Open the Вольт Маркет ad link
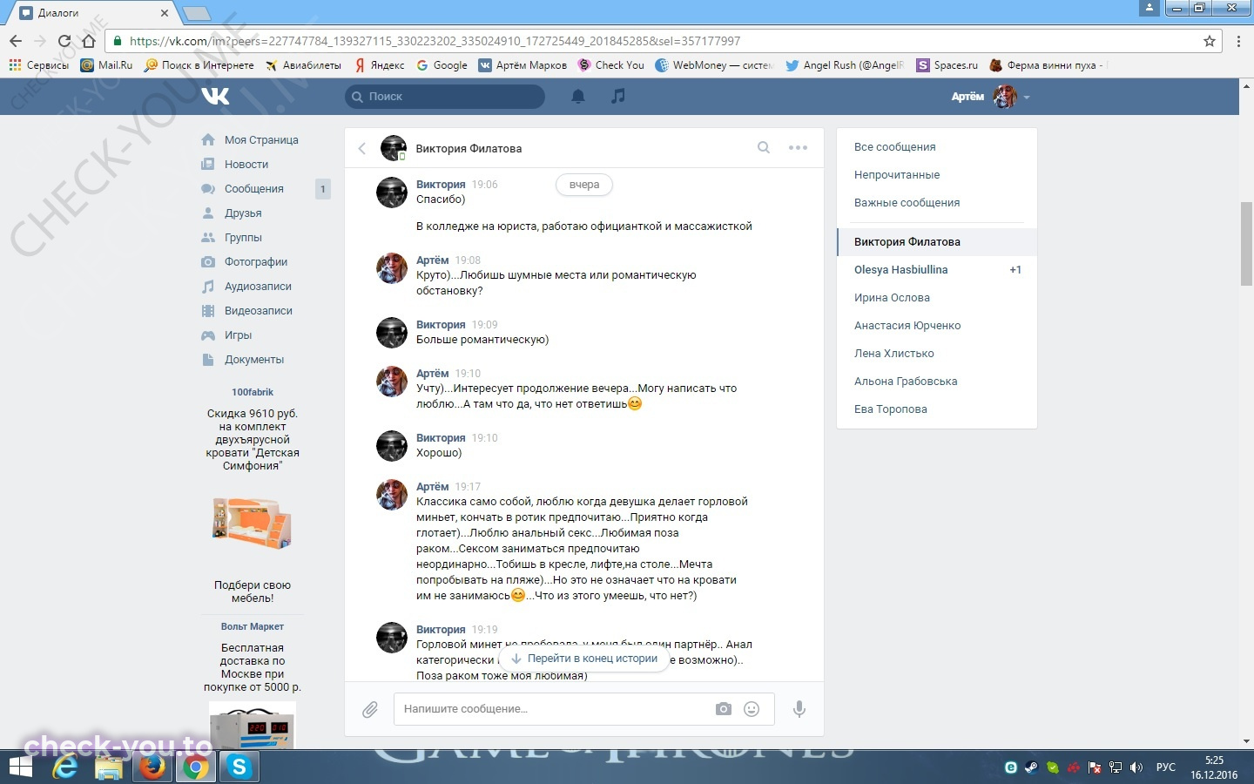Screen dimensions: 1254x784 pyautogui.click(x=253, y=626)
